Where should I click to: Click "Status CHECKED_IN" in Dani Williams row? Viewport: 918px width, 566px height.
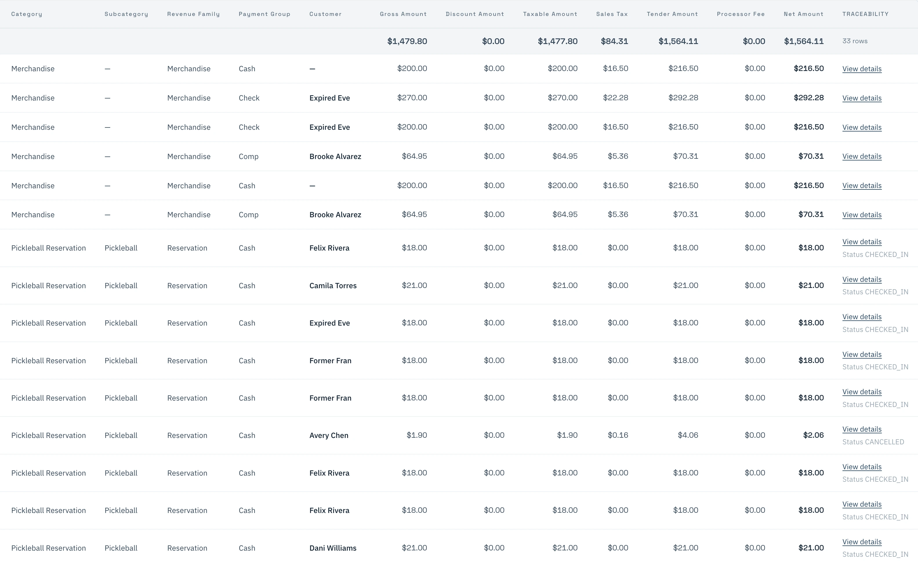pyautogui.click(x=875, y=554)
